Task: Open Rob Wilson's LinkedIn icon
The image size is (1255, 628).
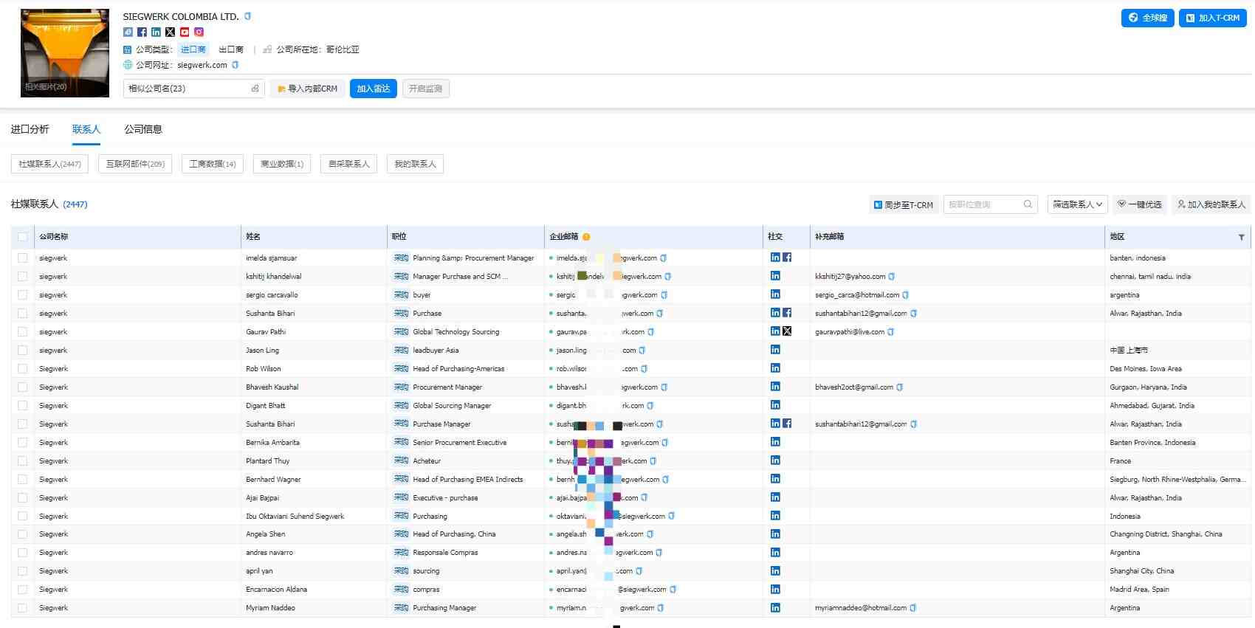Action: coord(775,368)
